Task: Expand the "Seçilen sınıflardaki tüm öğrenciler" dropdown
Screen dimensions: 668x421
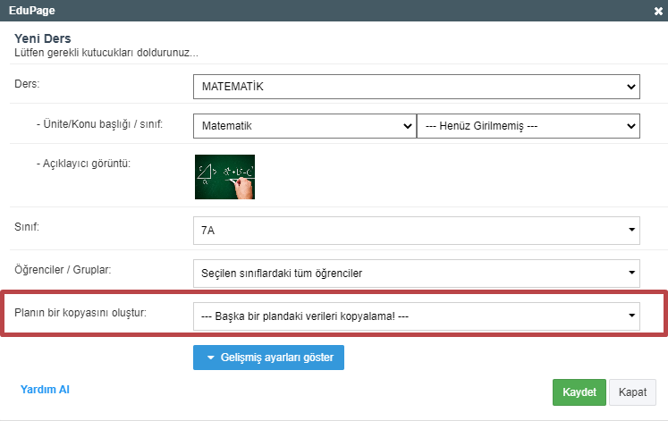Action: (416, 272)
